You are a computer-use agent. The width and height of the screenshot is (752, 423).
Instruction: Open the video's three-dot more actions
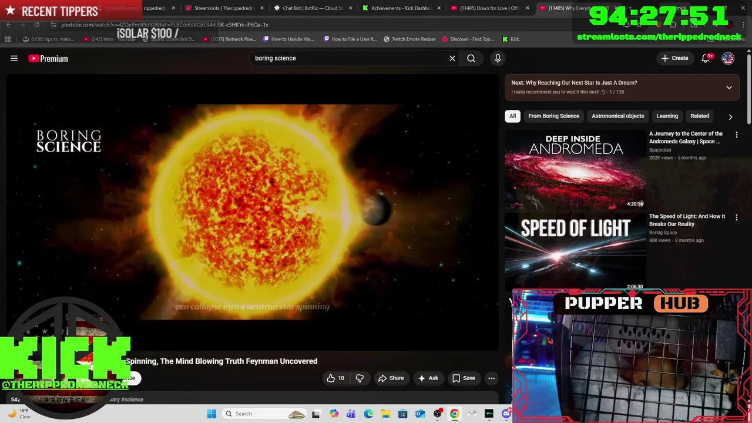(492, 378)
